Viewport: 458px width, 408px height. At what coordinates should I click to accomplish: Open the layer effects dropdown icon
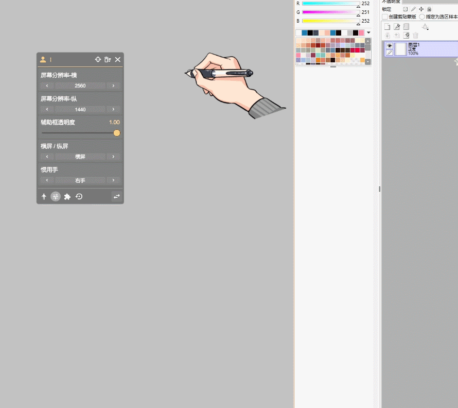(x=425, y=27)
